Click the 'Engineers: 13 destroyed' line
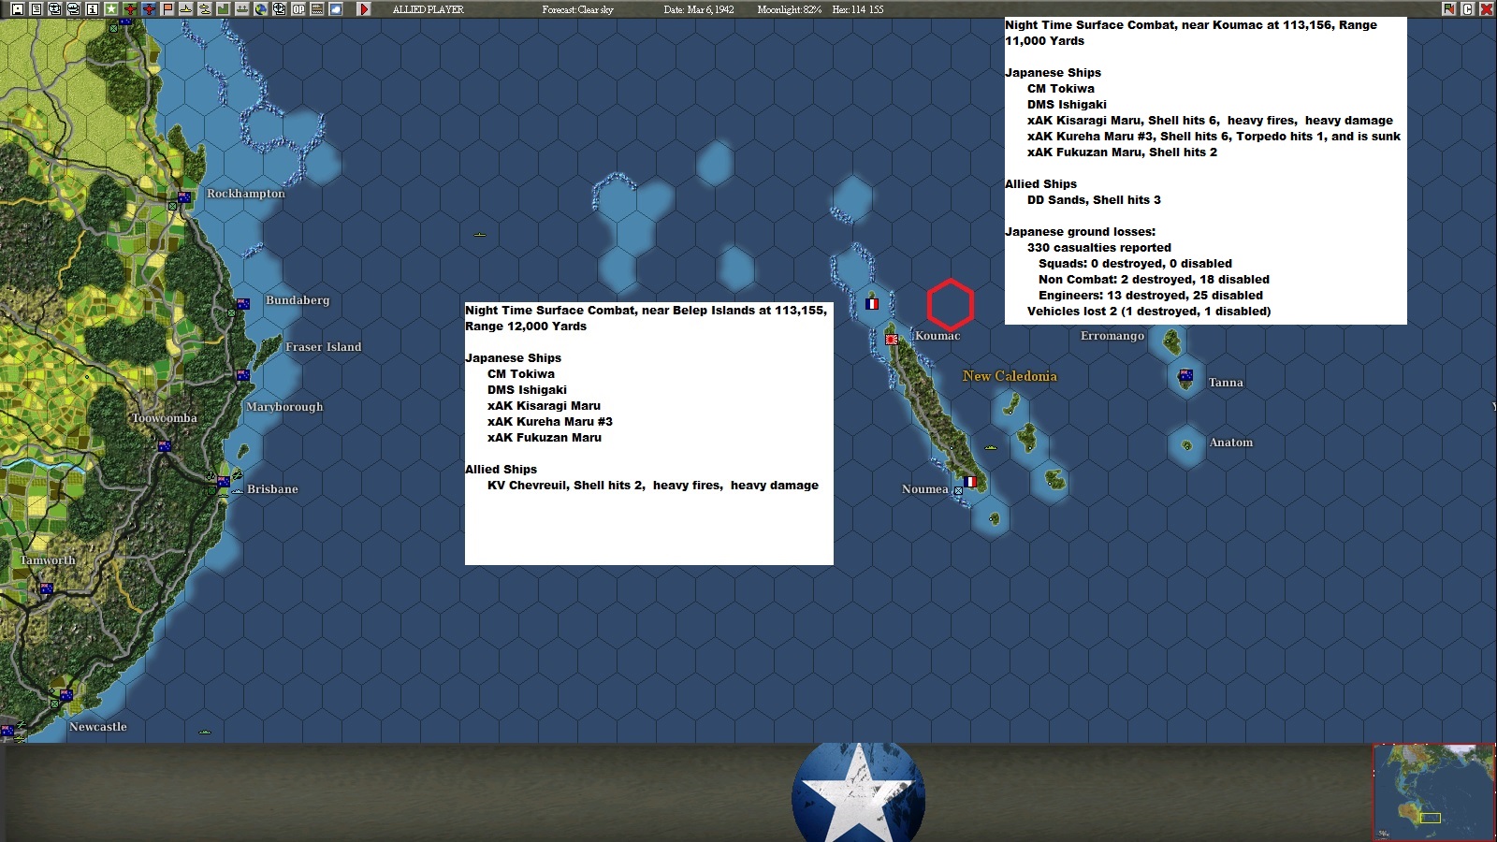1497x842 pixels. [1151, 296]
